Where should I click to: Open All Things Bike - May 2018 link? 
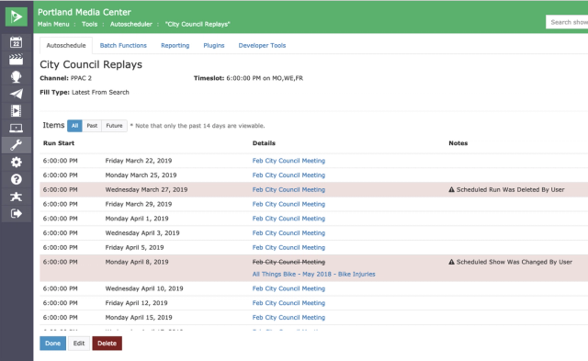(314, 274)
